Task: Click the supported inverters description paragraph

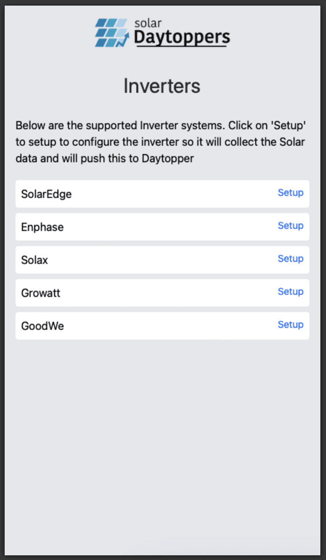Action: coord(161,142)
